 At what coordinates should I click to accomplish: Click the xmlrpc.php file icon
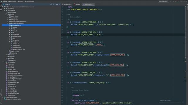coord(6,95)
